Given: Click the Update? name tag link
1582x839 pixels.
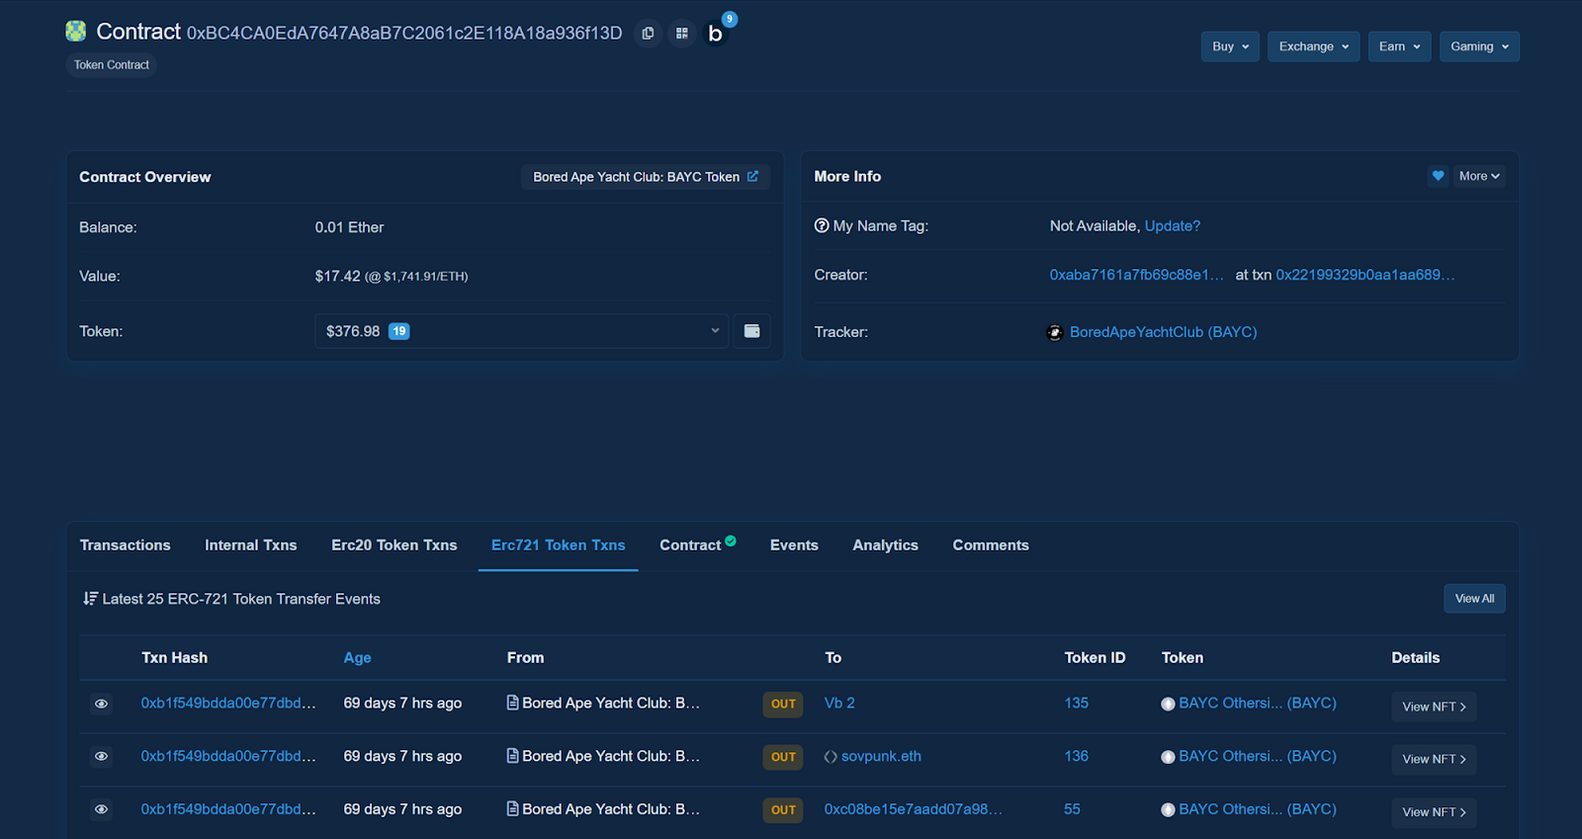Looking at the screenshot, I should click(1173, 226).
